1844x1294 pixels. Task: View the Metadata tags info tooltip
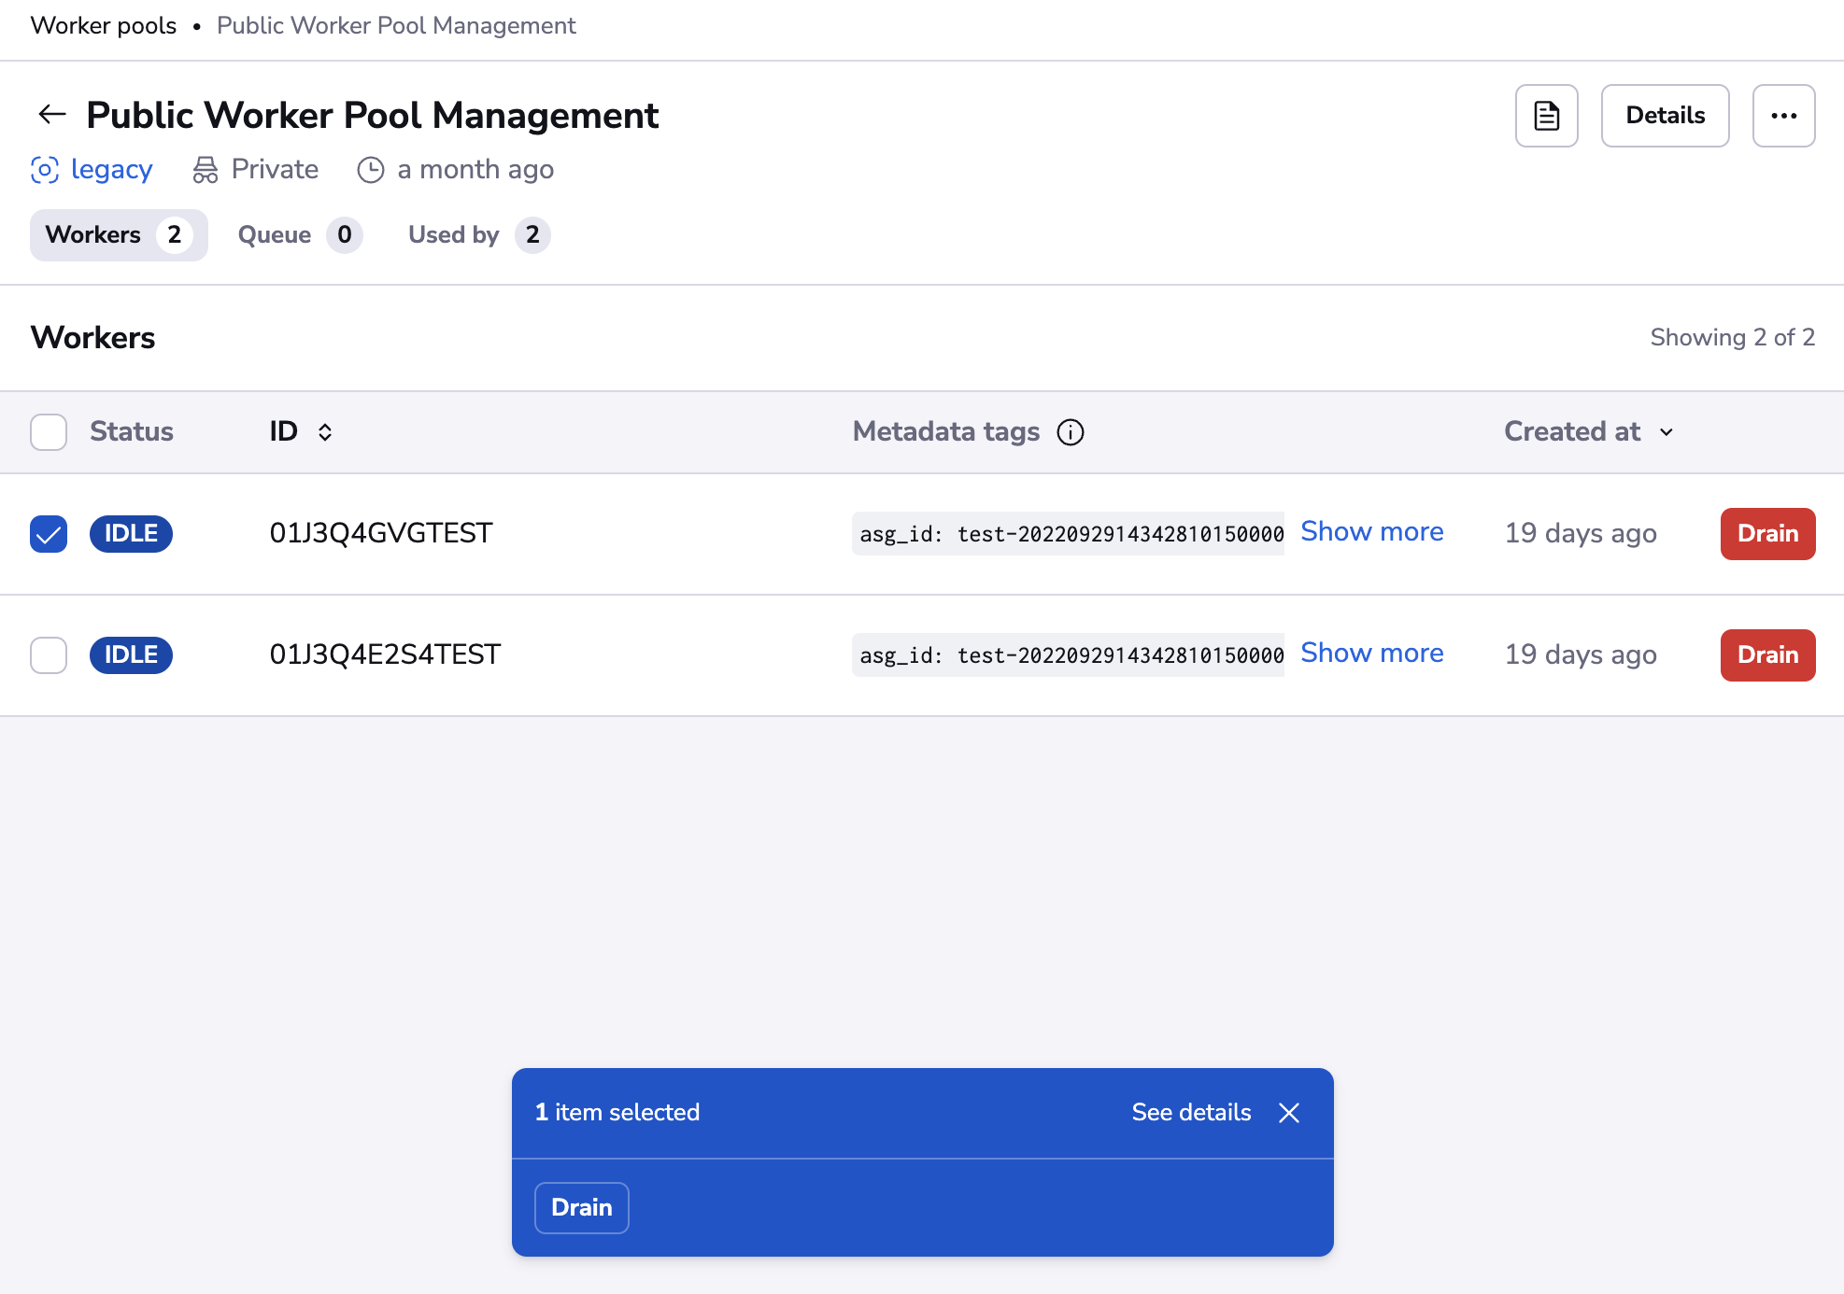point(1071,431)
